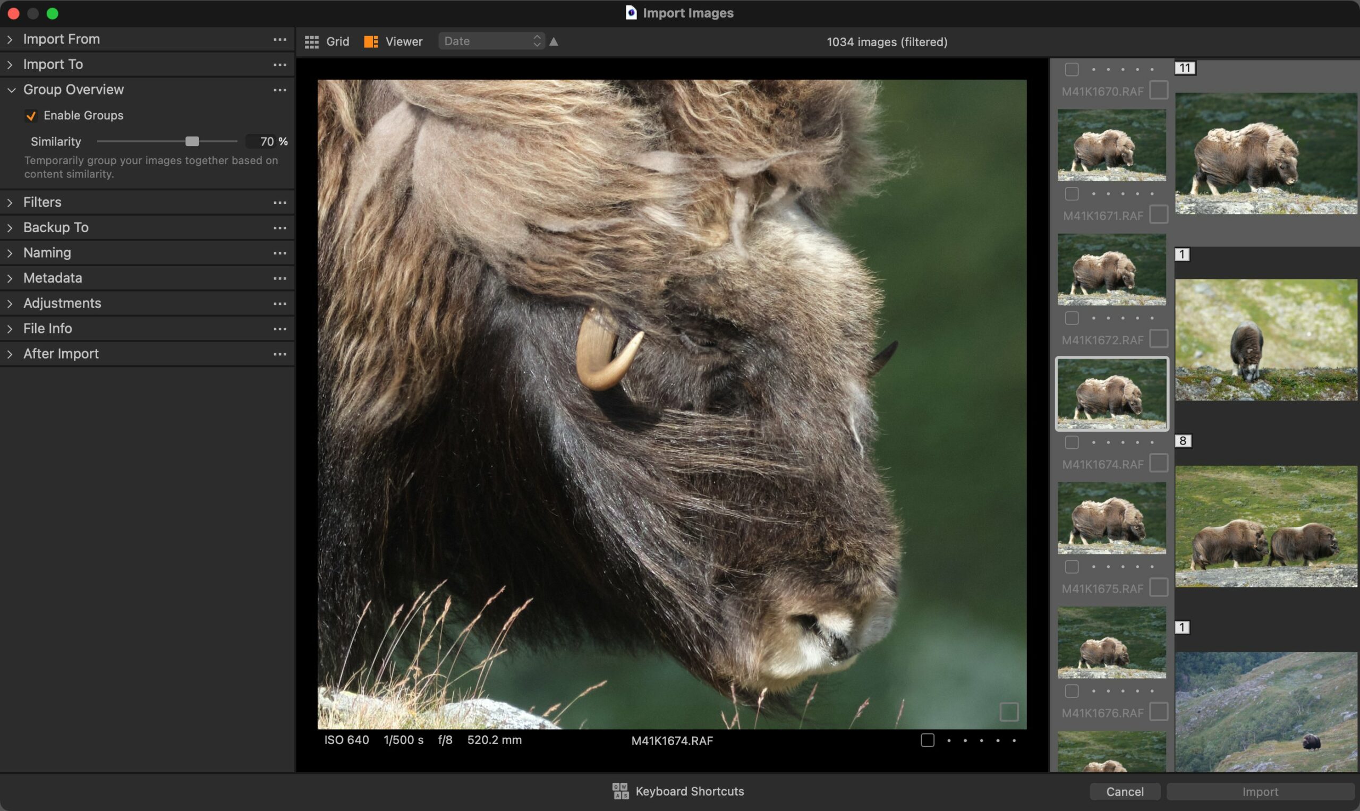Click the group badge showing 8

[x=1183, y=441]
